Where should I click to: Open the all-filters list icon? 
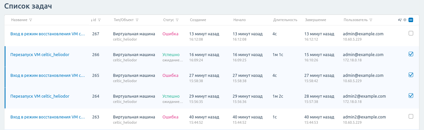pos(400,20)
